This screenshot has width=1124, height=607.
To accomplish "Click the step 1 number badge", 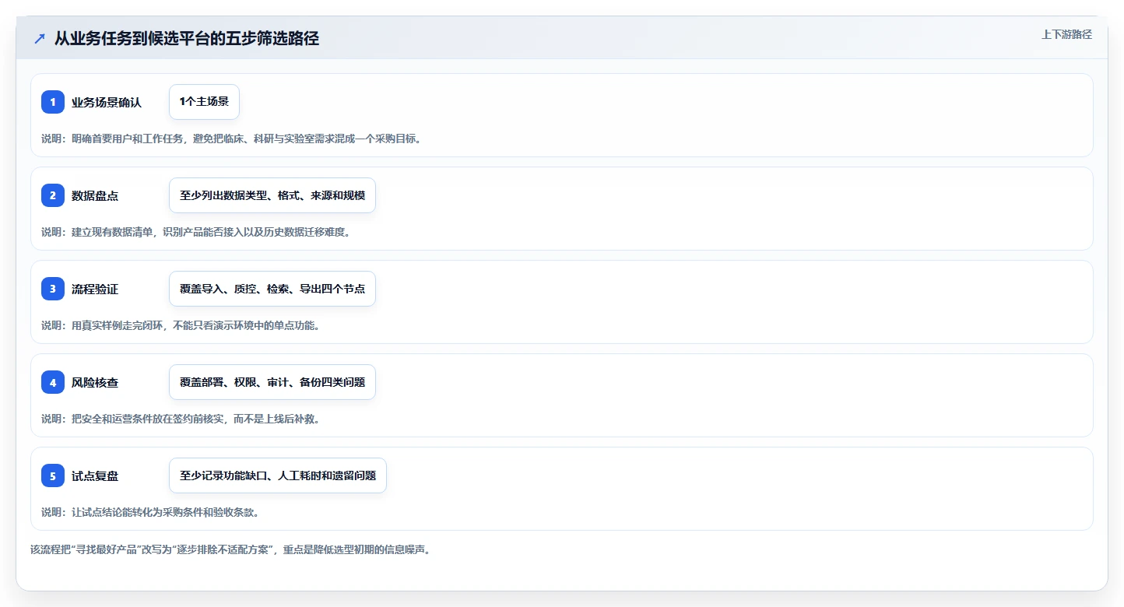I will click(x=53, y=102).
